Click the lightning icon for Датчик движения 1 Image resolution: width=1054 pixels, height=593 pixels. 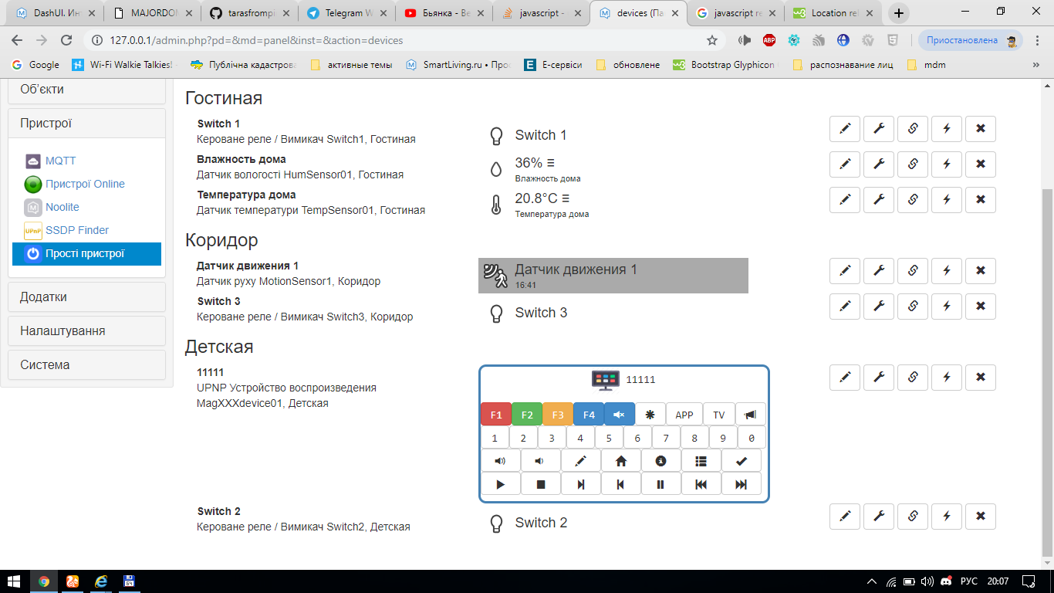coord(946,270)
